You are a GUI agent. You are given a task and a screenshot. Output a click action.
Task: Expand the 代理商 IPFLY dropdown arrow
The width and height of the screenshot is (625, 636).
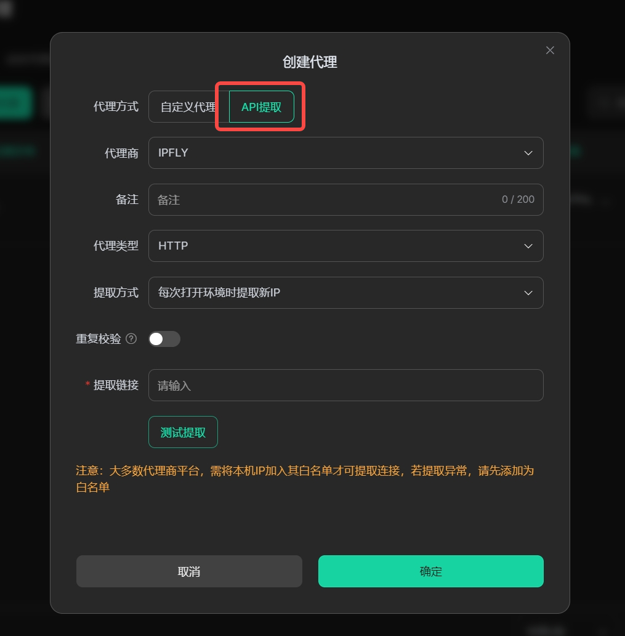pyautogui.click(x=528, y=153)
